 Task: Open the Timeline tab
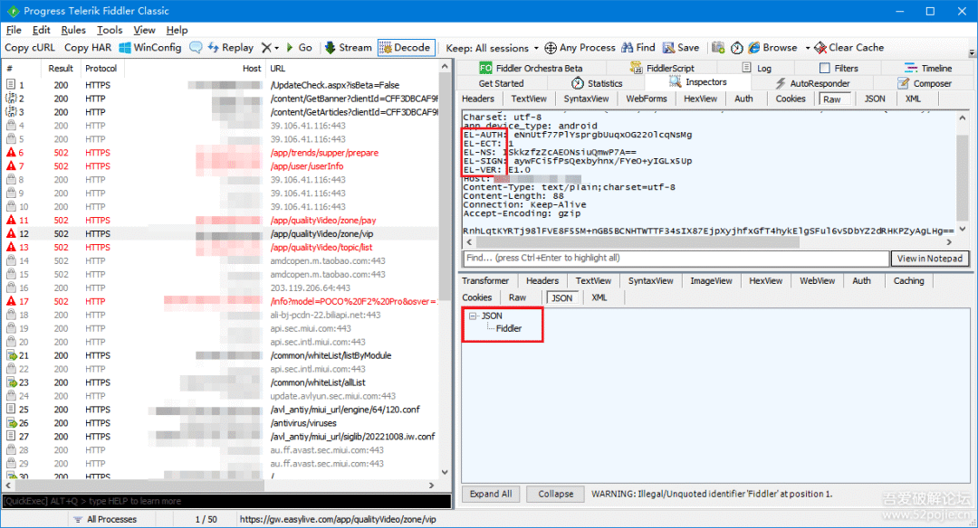click(928, 68)
